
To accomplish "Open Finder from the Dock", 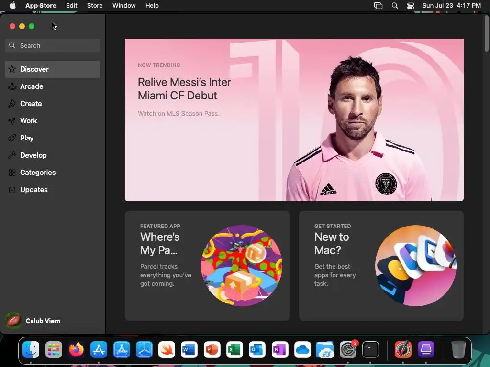I will [31, 349].
